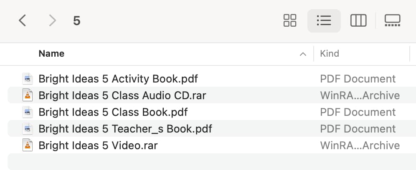
Task: Select the list view button
Action: (324, 21)
